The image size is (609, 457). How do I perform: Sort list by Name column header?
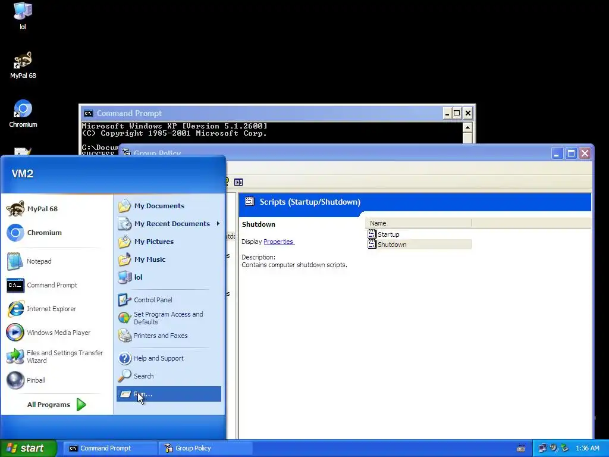[418, 223]
